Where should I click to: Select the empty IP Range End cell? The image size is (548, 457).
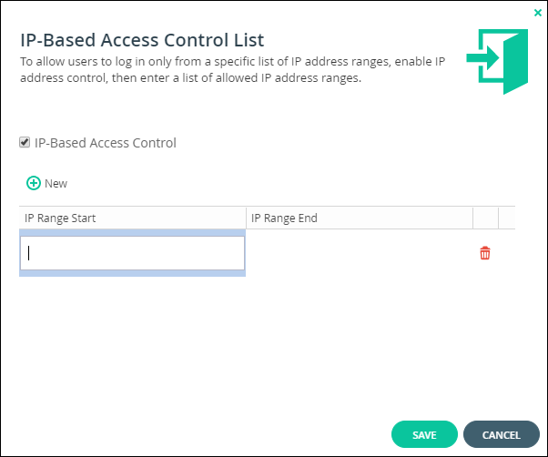coord(360,253)
